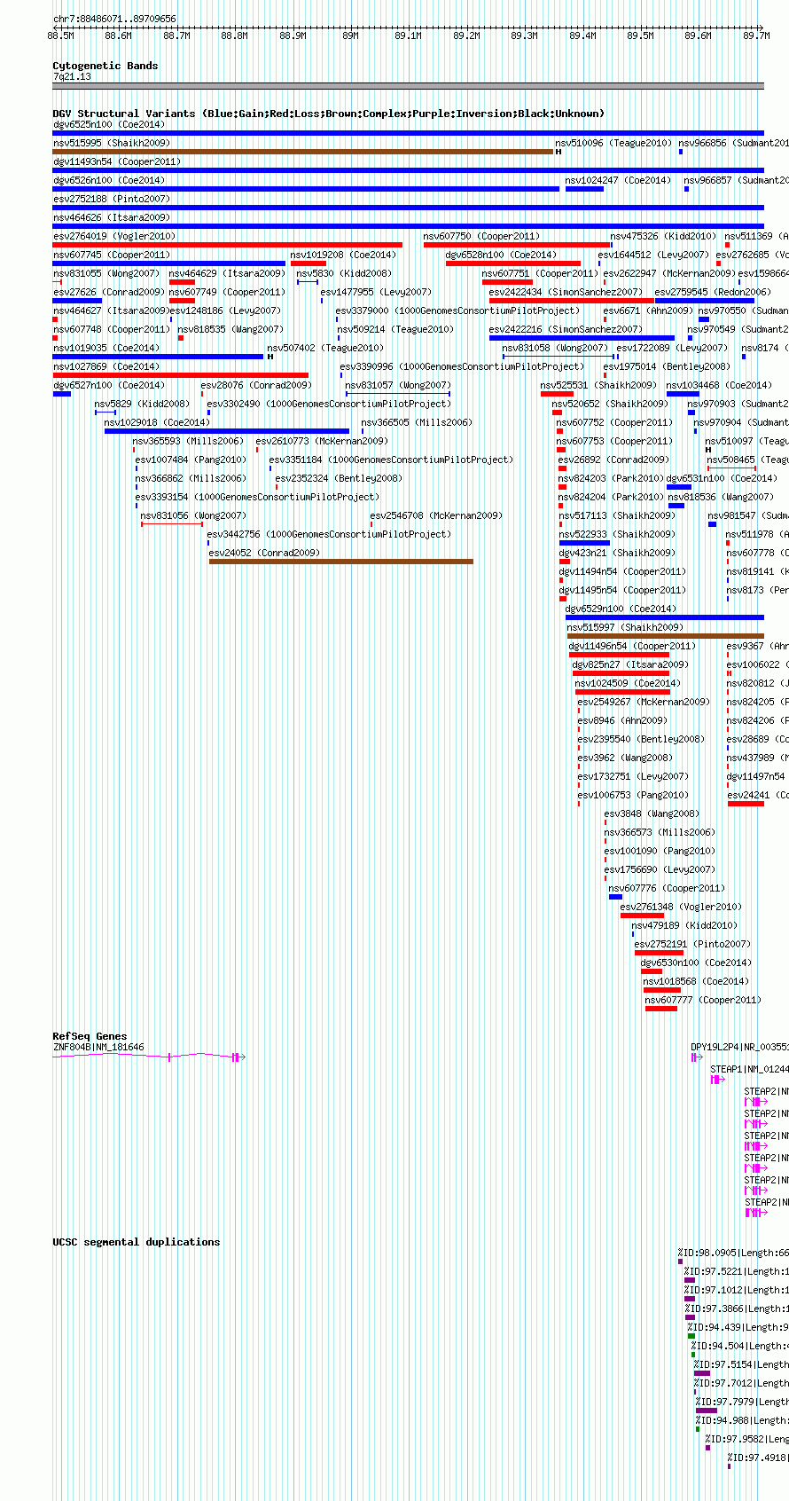Select nsv607776 (Cooper2011) variant label
789x1501 pixels.
(667, 888)
